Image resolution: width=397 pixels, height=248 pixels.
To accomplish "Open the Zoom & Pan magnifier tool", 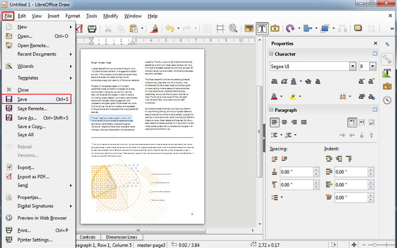I will (233, 28).
